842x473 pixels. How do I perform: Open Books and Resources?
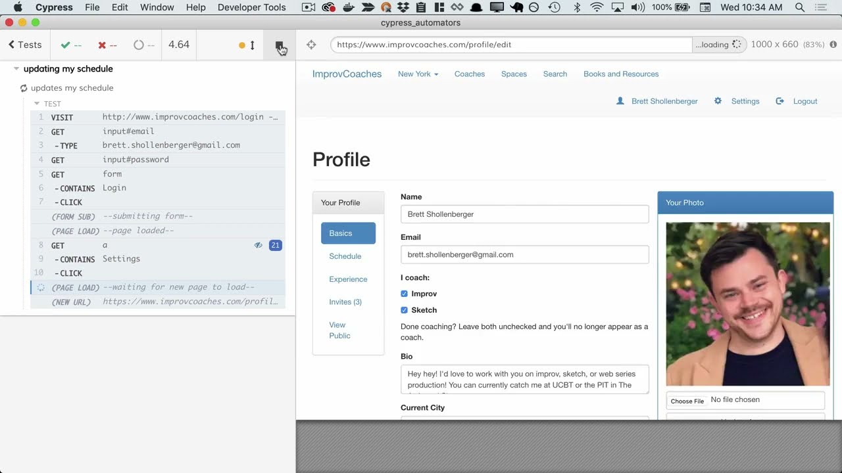tap(621, 74)
